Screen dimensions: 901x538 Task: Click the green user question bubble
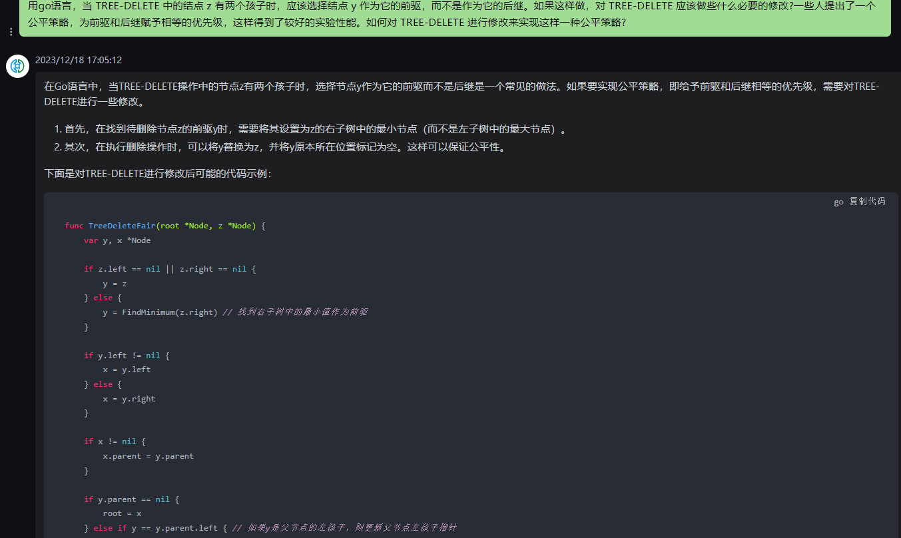pyautogui.click(x=455, y=18)
